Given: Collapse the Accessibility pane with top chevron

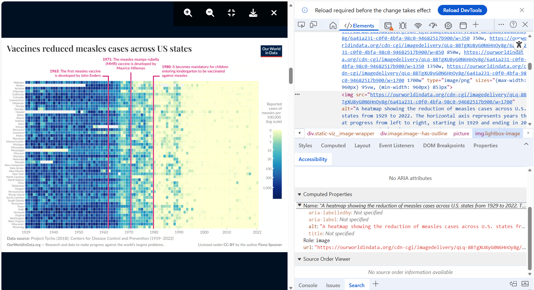Looking at the screenshot, I should [x=526, y=144].
